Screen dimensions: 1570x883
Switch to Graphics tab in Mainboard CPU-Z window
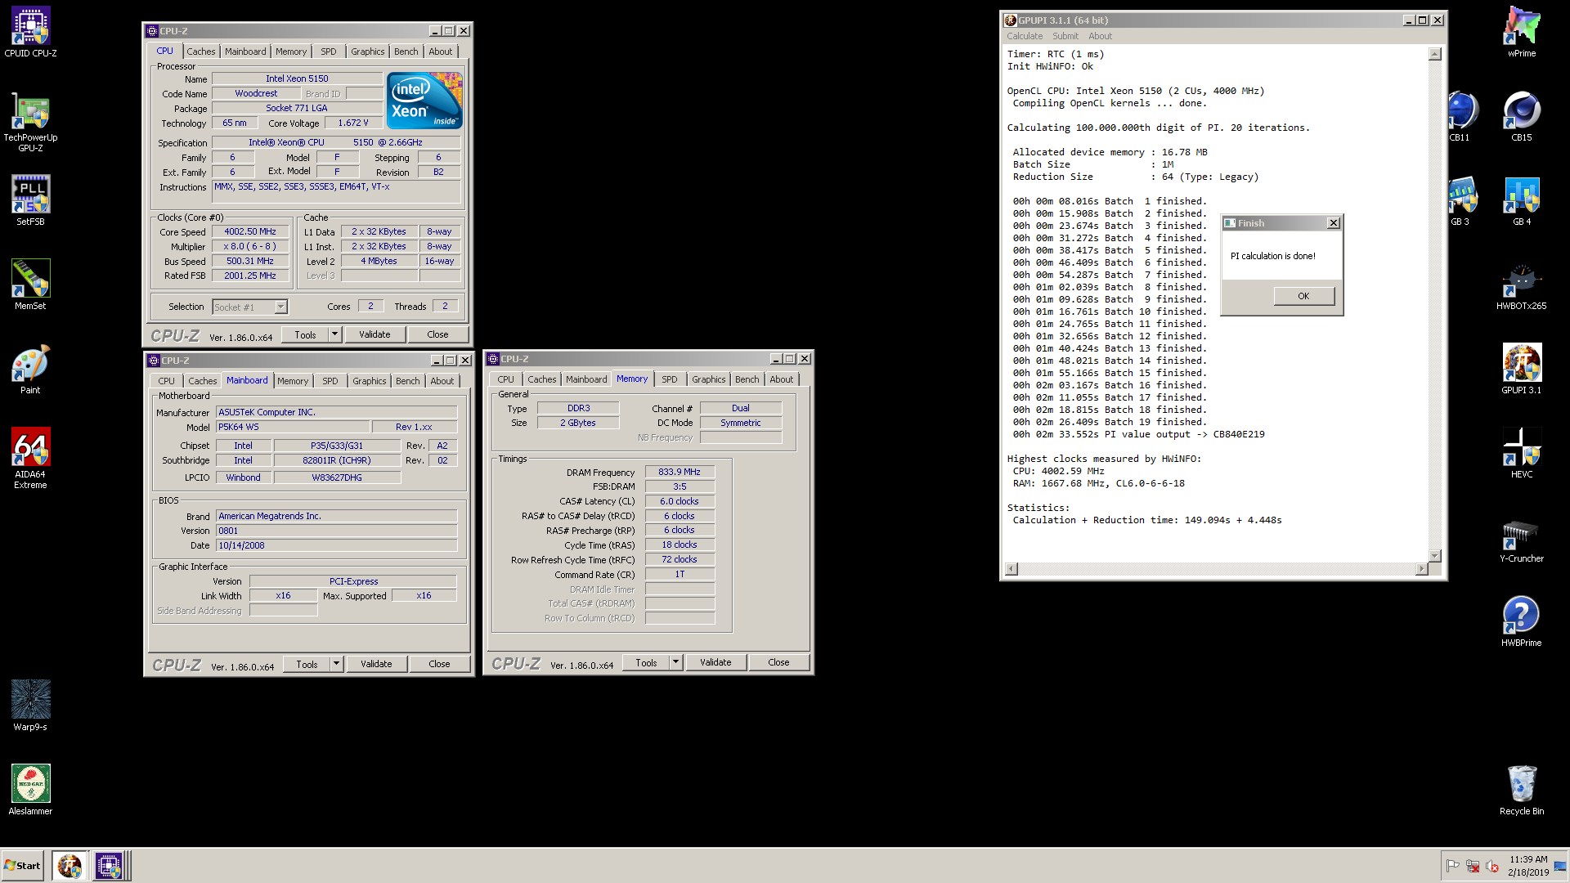pyautogui.click(x=370, y=381)
